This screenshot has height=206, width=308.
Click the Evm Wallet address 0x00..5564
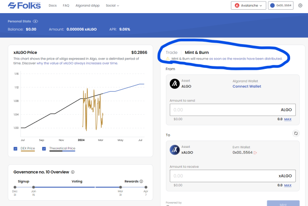tap(243, 152)
